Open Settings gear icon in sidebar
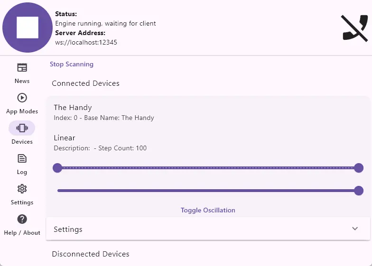The image size is (372, 266). [x=22, y=189]
